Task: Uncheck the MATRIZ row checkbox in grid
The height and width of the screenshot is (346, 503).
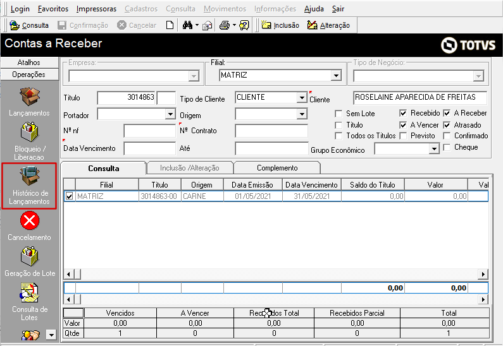Action: (70, 196)
